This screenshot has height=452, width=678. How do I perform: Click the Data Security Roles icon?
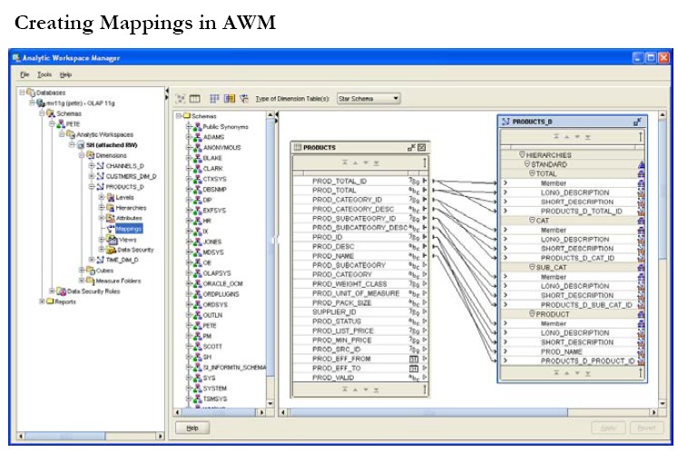[60, 291]
